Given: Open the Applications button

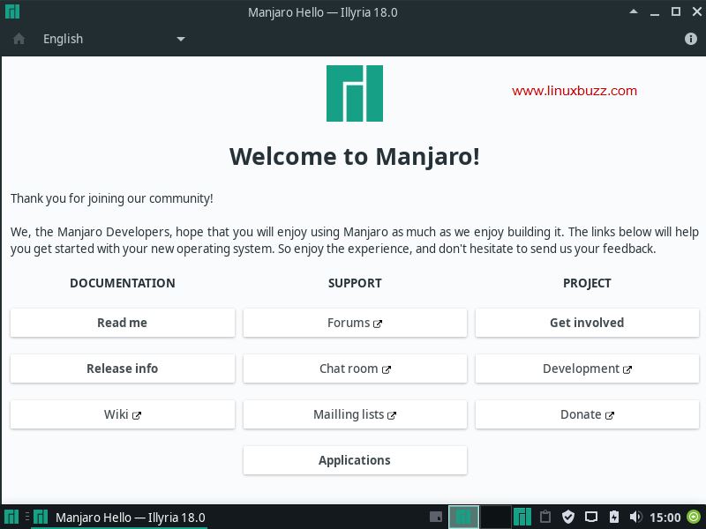Looking at the screenshot, I should 355,460.
